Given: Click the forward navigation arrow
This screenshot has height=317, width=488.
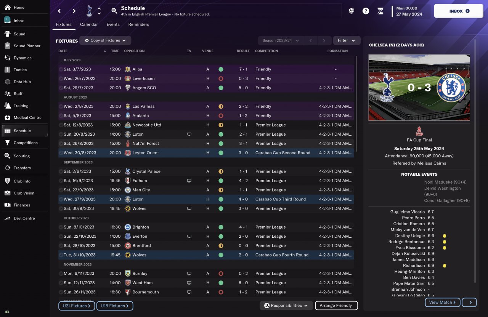Looking at the screenshot, I should click(x=74, y=11).
